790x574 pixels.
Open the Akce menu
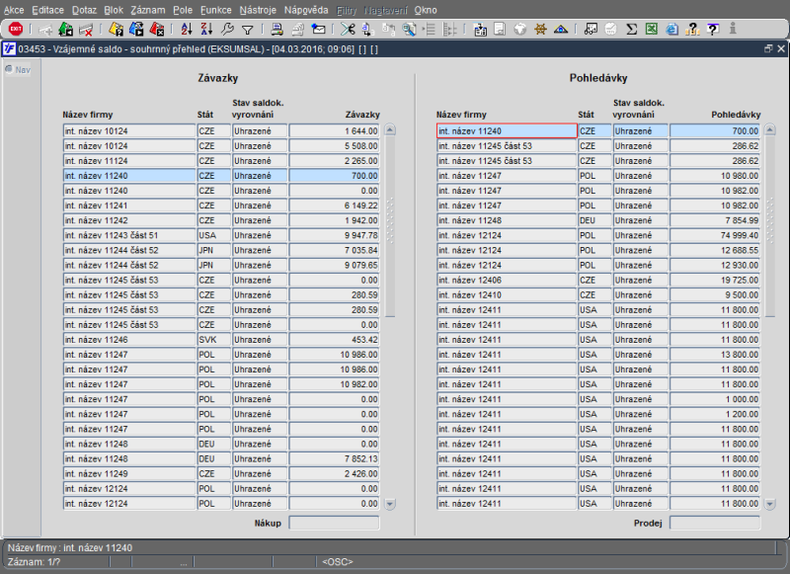coord(14,9)
